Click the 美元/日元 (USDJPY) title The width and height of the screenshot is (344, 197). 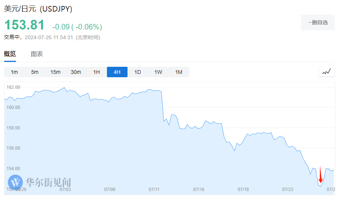coord(38,9)
